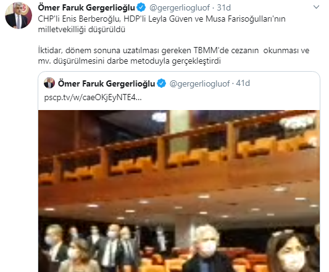
Task: Click the author name in the quoted tweet
Action: point(106,83)
